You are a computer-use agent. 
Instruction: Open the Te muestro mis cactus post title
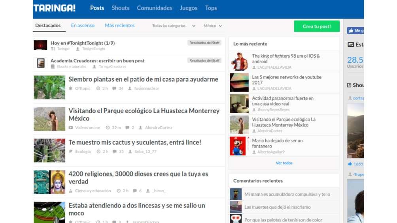coord(135,142)
